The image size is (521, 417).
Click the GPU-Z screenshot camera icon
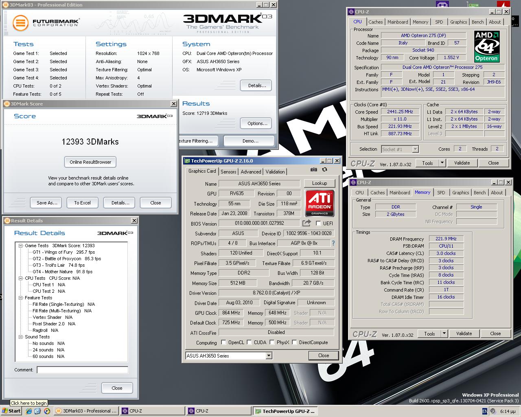(x=313, y=169)
